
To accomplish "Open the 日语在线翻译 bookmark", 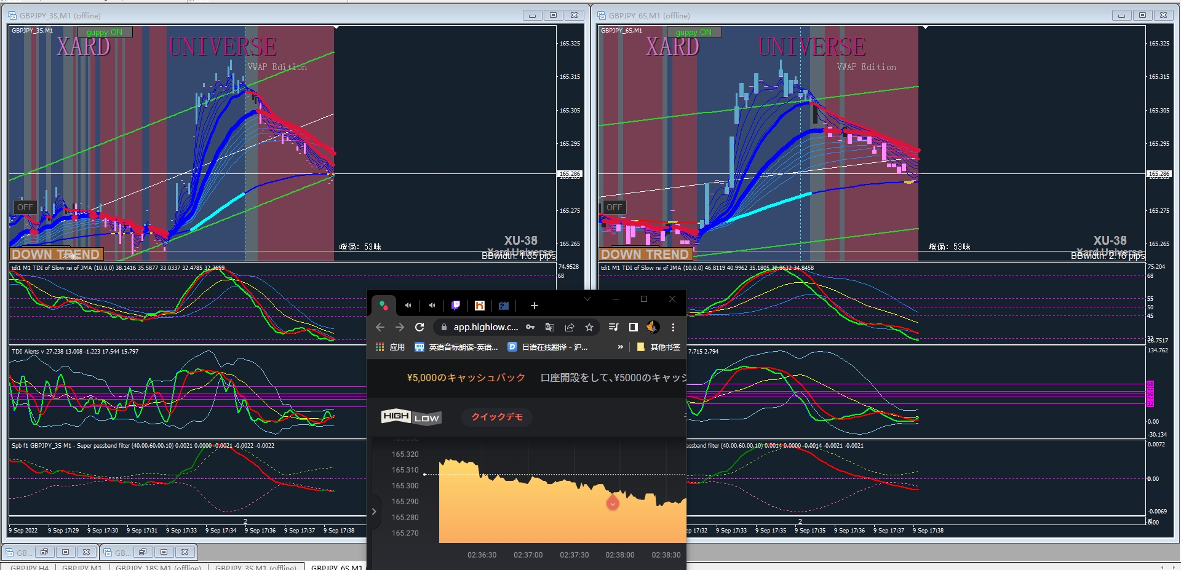I will click(548, 347).
